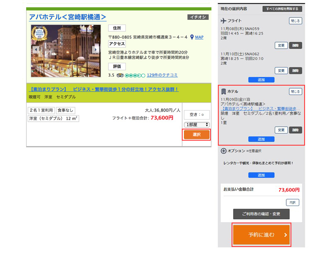Click the building icon beside ホテル
This screenshot has width=332, height=254.
[x=223, y=91]
